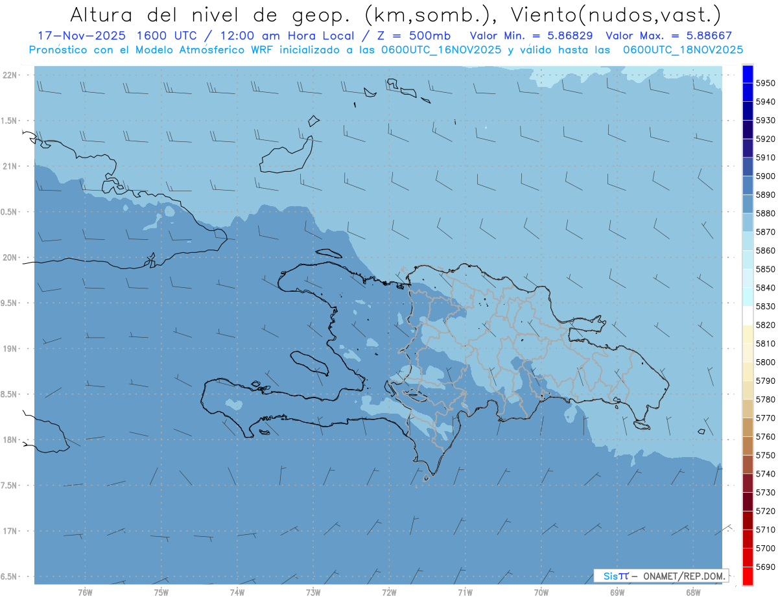Click the '5800' legend value
778x601 pixels.
(x=766, y=362)
